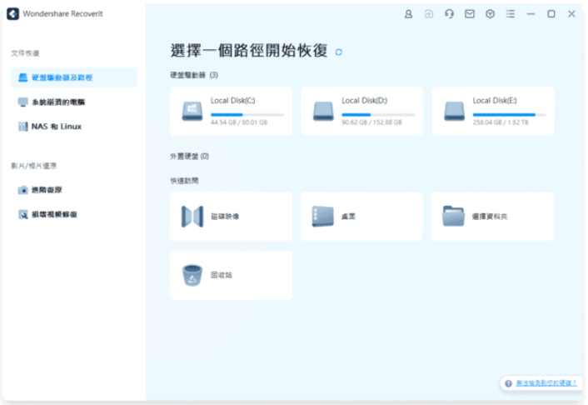Click Local Disk(D:) usage bar
This screenshot has width=588, height=405.
[378, 114]
